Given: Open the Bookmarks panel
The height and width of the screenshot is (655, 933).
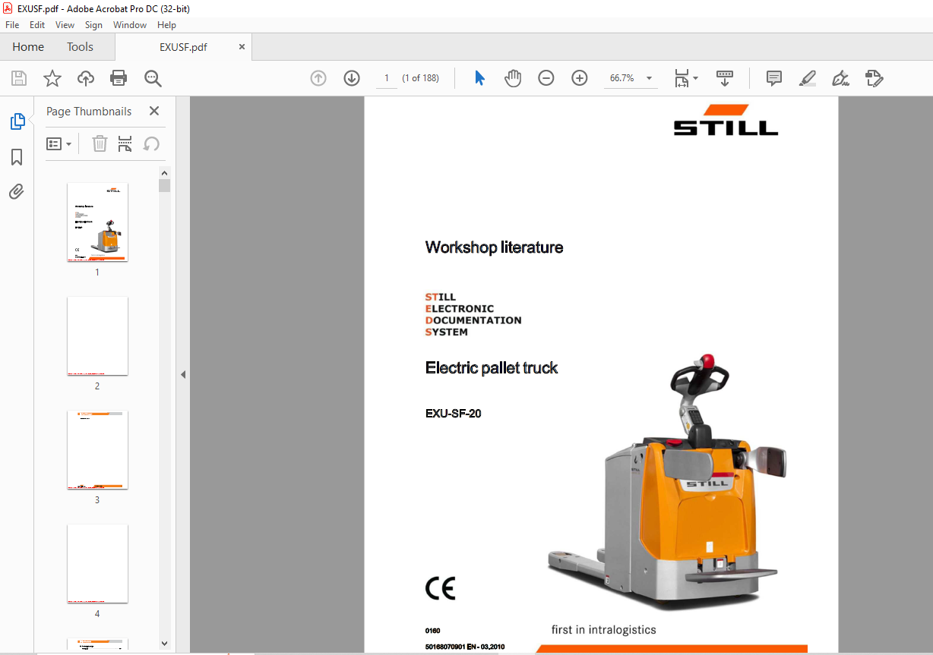Looking at the screenshot, I should [x=17, y=157].
